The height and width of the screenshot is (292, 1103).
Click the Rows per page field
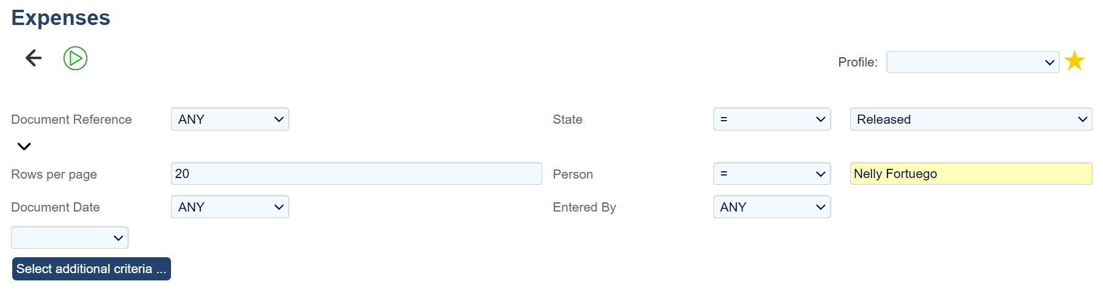tap(356, 174)
